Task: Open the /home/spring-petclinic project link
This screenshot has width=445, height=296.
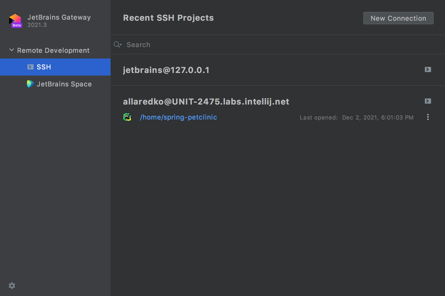Action: 178,117
